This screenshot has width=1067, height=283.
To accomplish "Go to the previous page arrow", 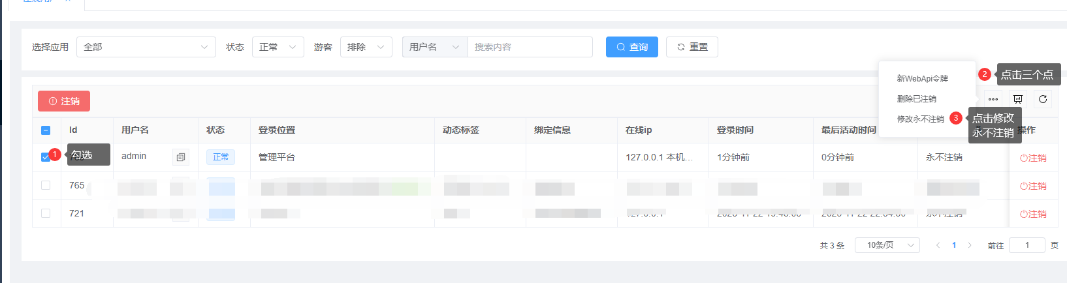I will tap(938, 245).
